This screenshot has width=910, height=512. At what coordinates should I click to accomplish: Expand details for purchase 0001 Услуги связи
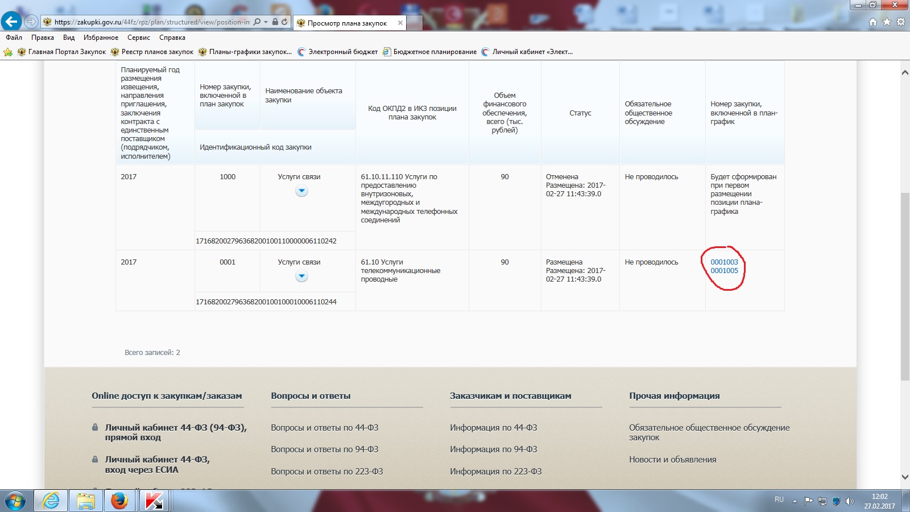pos(301,276)
